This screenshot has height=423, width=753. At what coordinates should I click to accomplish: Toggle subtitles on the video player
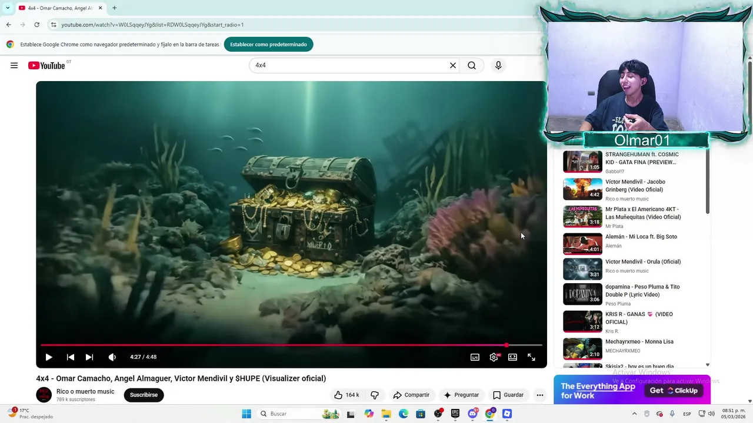(x=475, y=357)
